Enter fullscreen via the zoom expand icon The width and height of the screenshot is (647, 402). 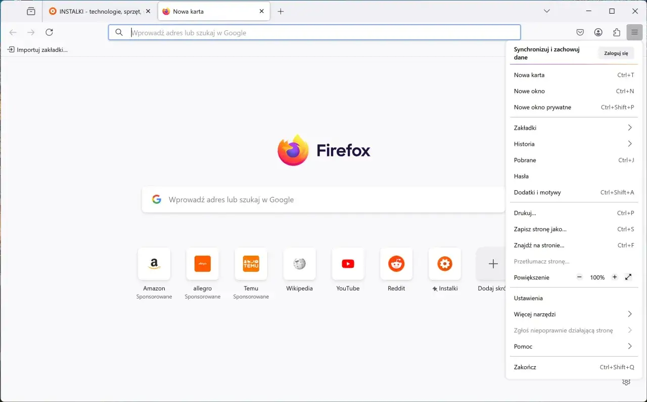point(628,277)
